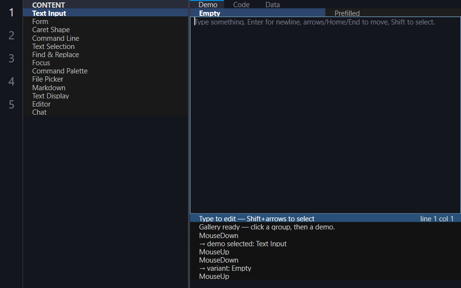Select group number 5 in the sidebar

coord(11,104)
